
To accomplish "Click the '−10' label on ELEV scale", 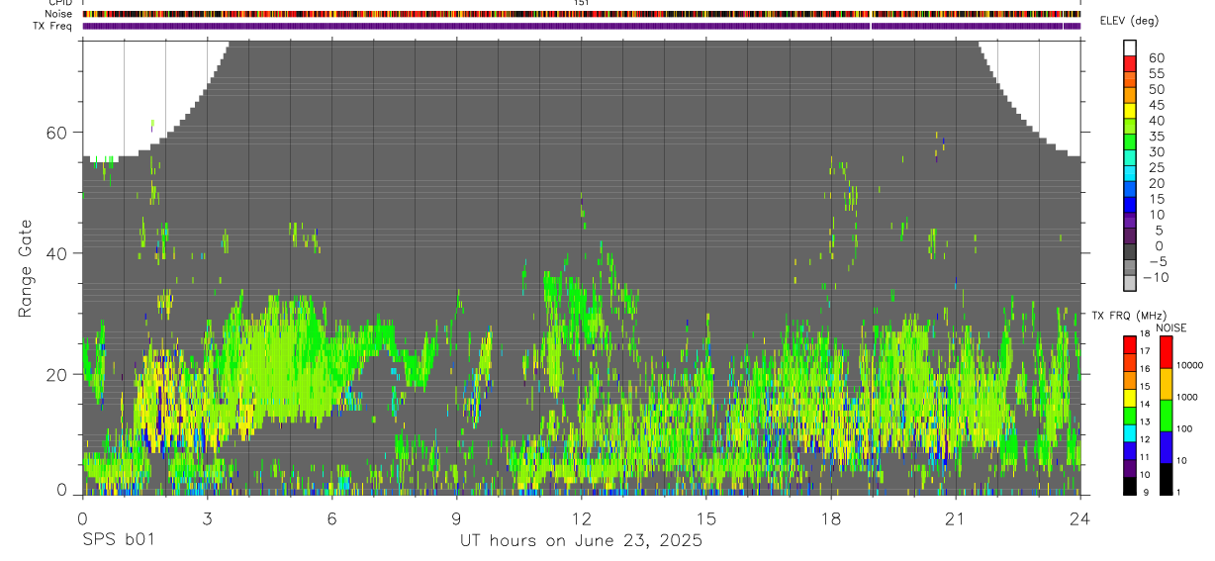I will pyautogui.click(x=1156, y=277).
